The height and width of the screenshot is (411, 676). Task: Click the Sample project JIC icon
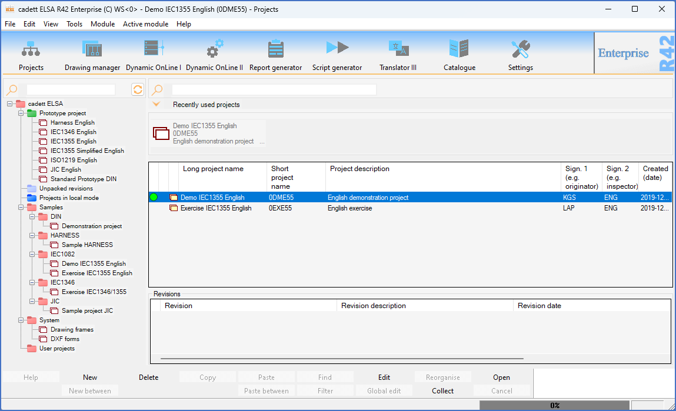(x=54, y=310)
